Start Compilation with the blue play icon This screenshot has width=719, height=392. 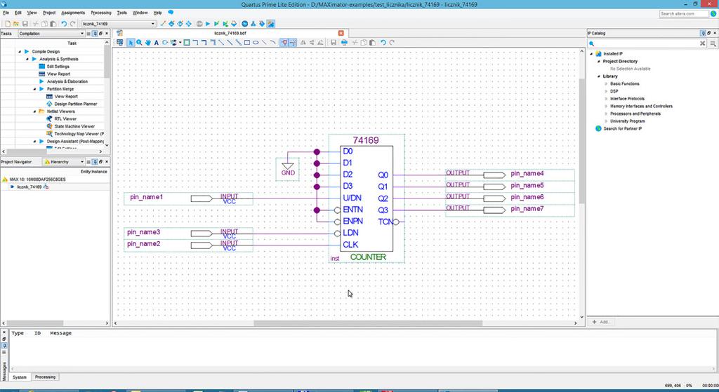[x=208, y=24]
